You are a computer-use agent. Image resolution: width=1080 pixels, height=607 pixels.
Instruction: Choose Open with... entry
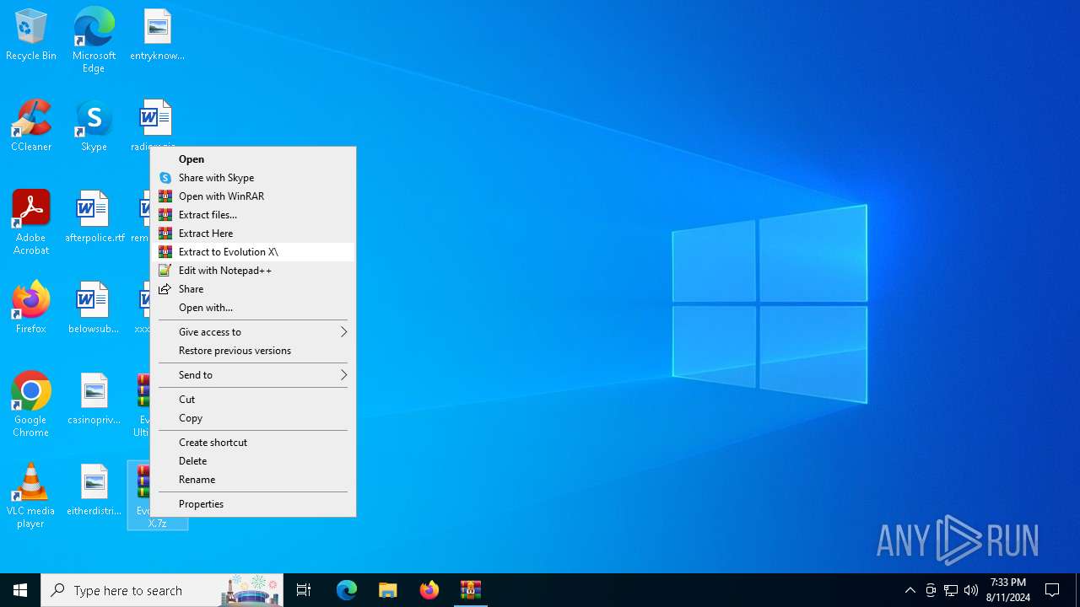pos(253,308)
